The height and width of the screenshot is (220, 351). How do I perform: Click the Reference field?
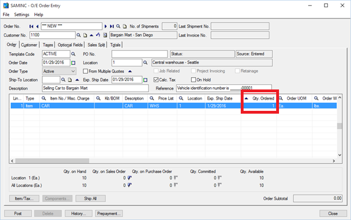224,88
